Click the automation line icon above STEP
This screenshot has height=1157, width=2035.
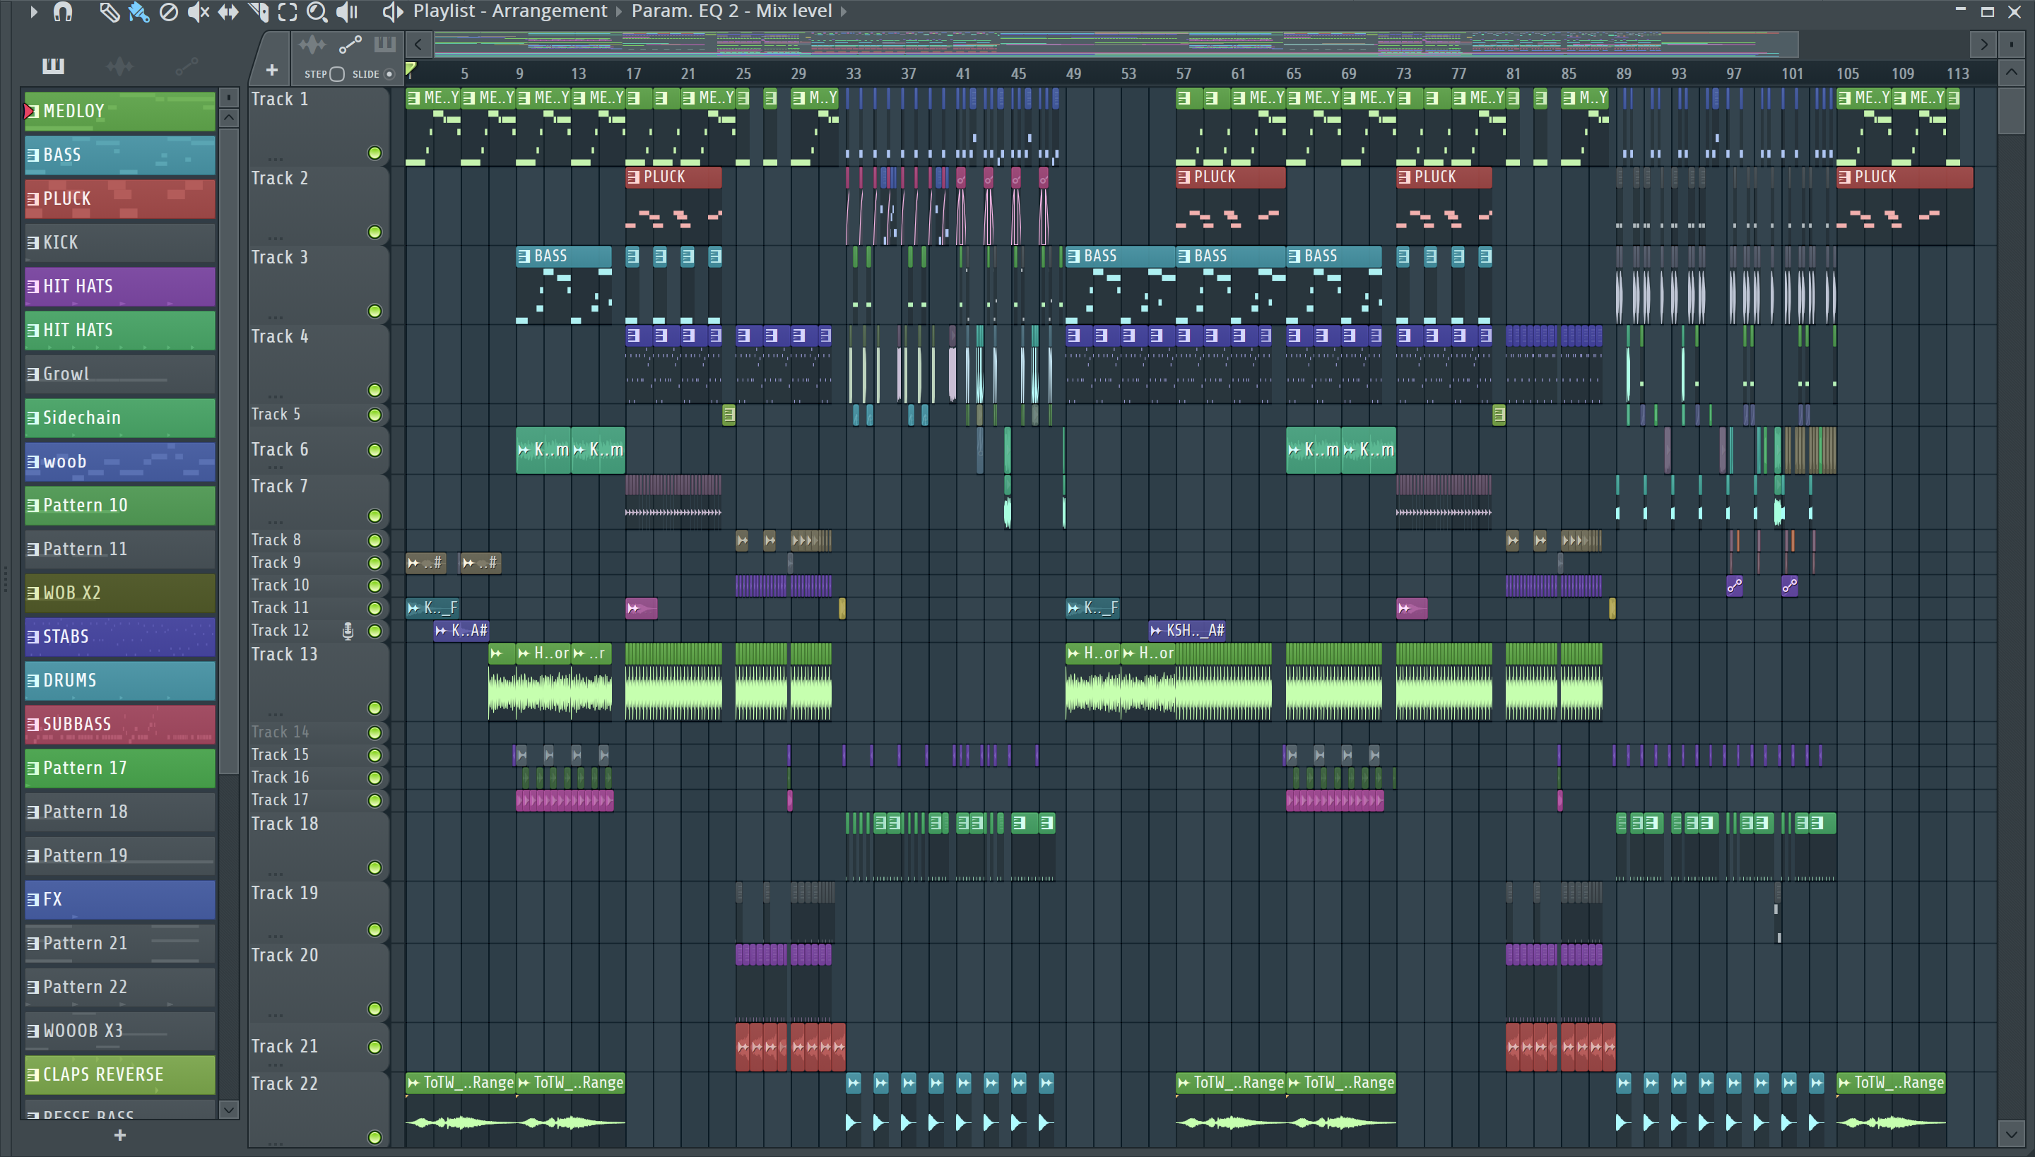(350, 44)
